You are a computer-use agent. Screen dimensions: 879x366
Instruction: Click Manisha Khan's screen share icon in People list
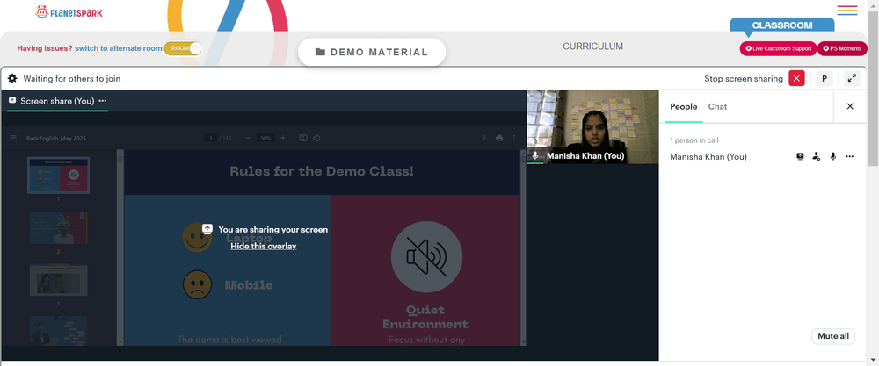(x=800, y=157)
